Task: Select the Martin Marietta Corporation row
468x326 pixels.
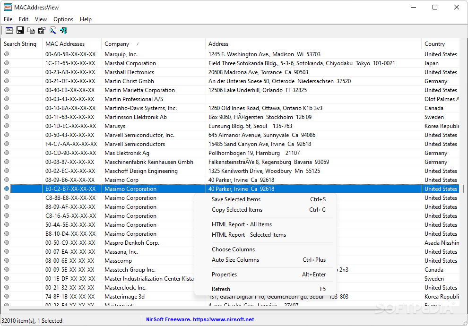Action: click(x=230, y=90)
